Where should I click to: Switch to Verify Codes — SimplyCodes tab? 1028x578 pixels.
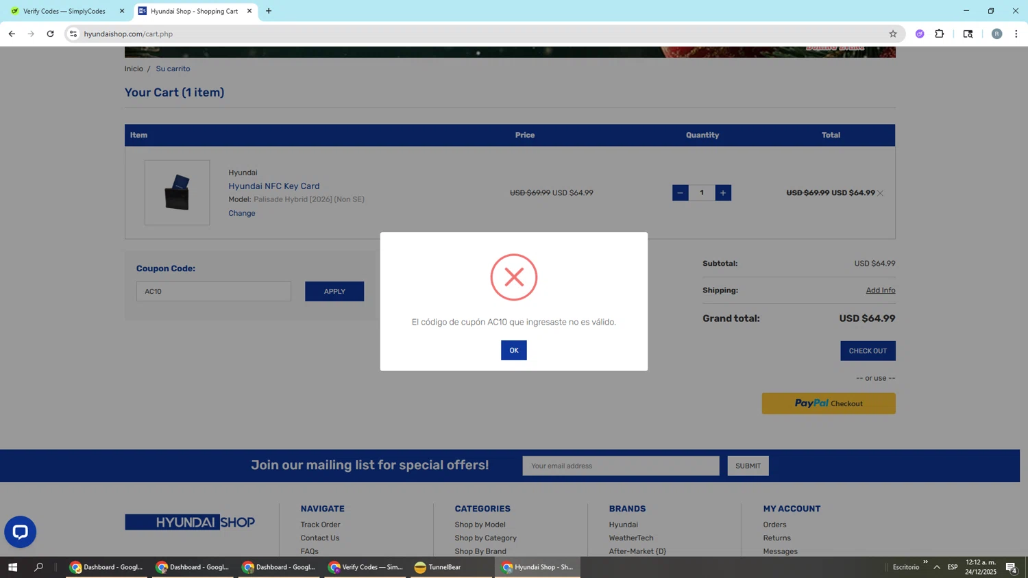tap(64, 11)
